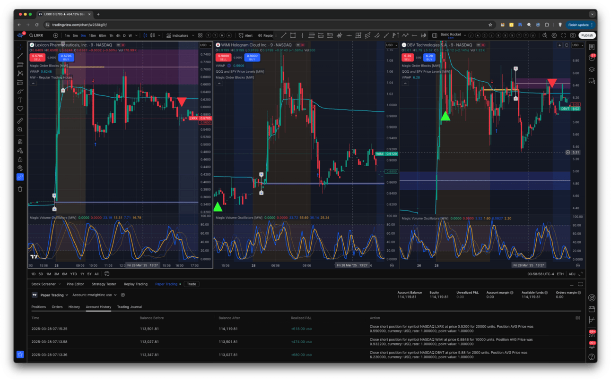Select the 15m timeframe
The width and height of the screenshot is (611, 381).
pyautogui.click(x=92, y=35)
